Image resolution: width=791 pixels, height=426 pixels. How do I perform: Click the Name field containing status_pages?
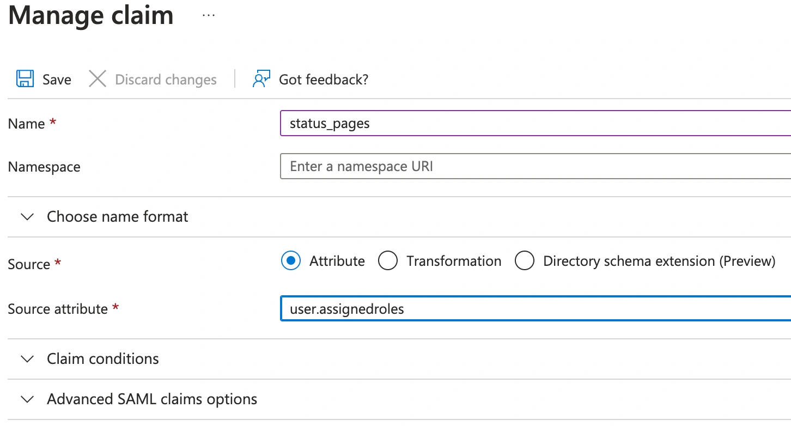(535, 123)
